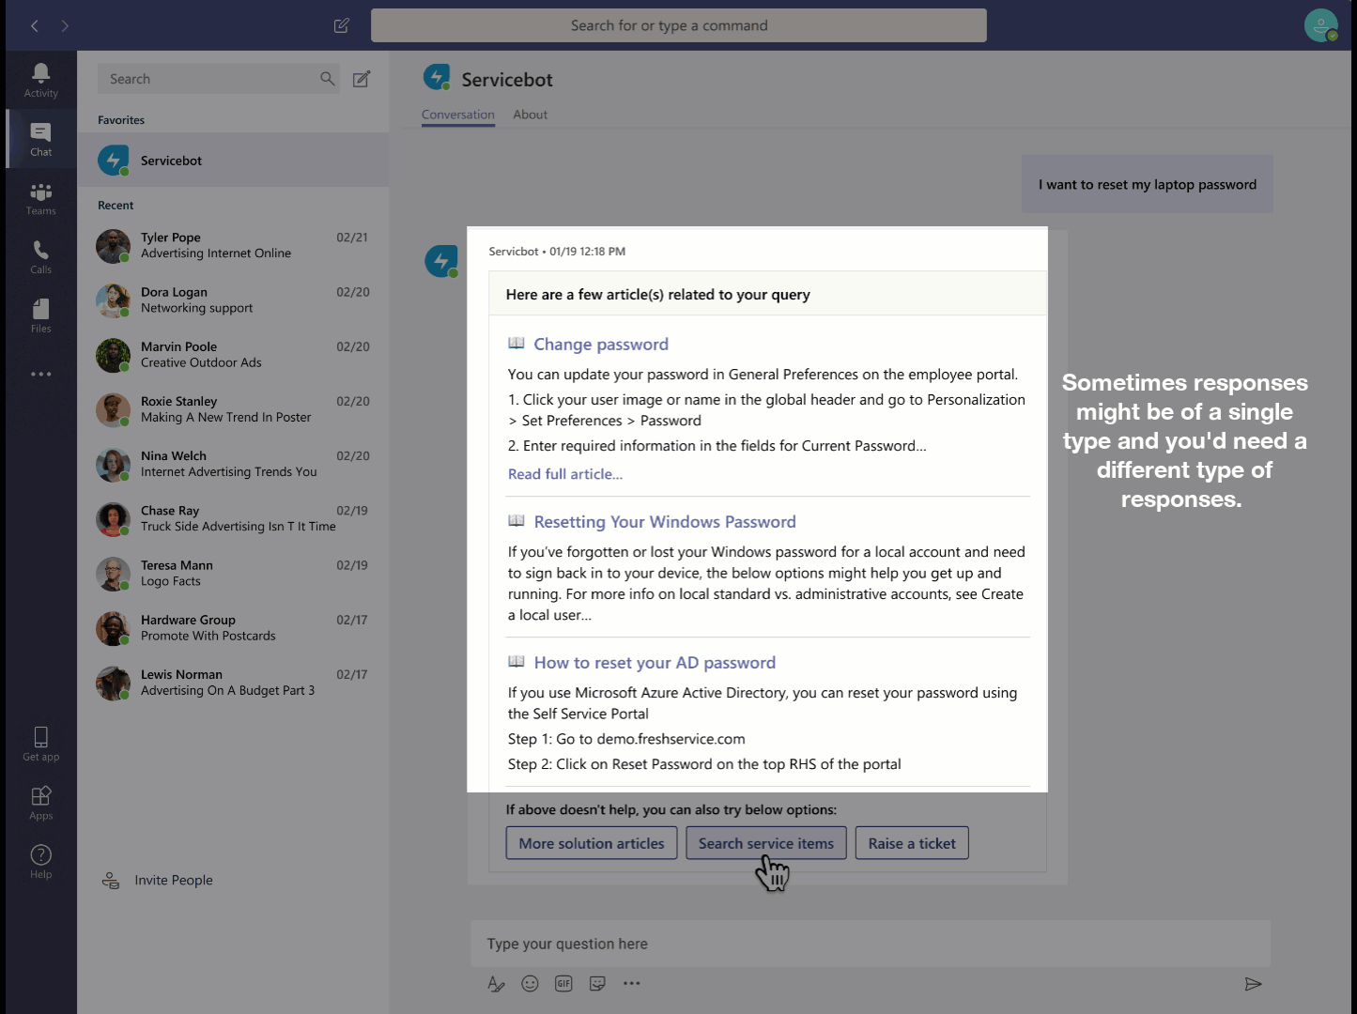This screenshot has height=1014, width=1357.
Task: Click the Favorites section heading
Action: point(121,120)
